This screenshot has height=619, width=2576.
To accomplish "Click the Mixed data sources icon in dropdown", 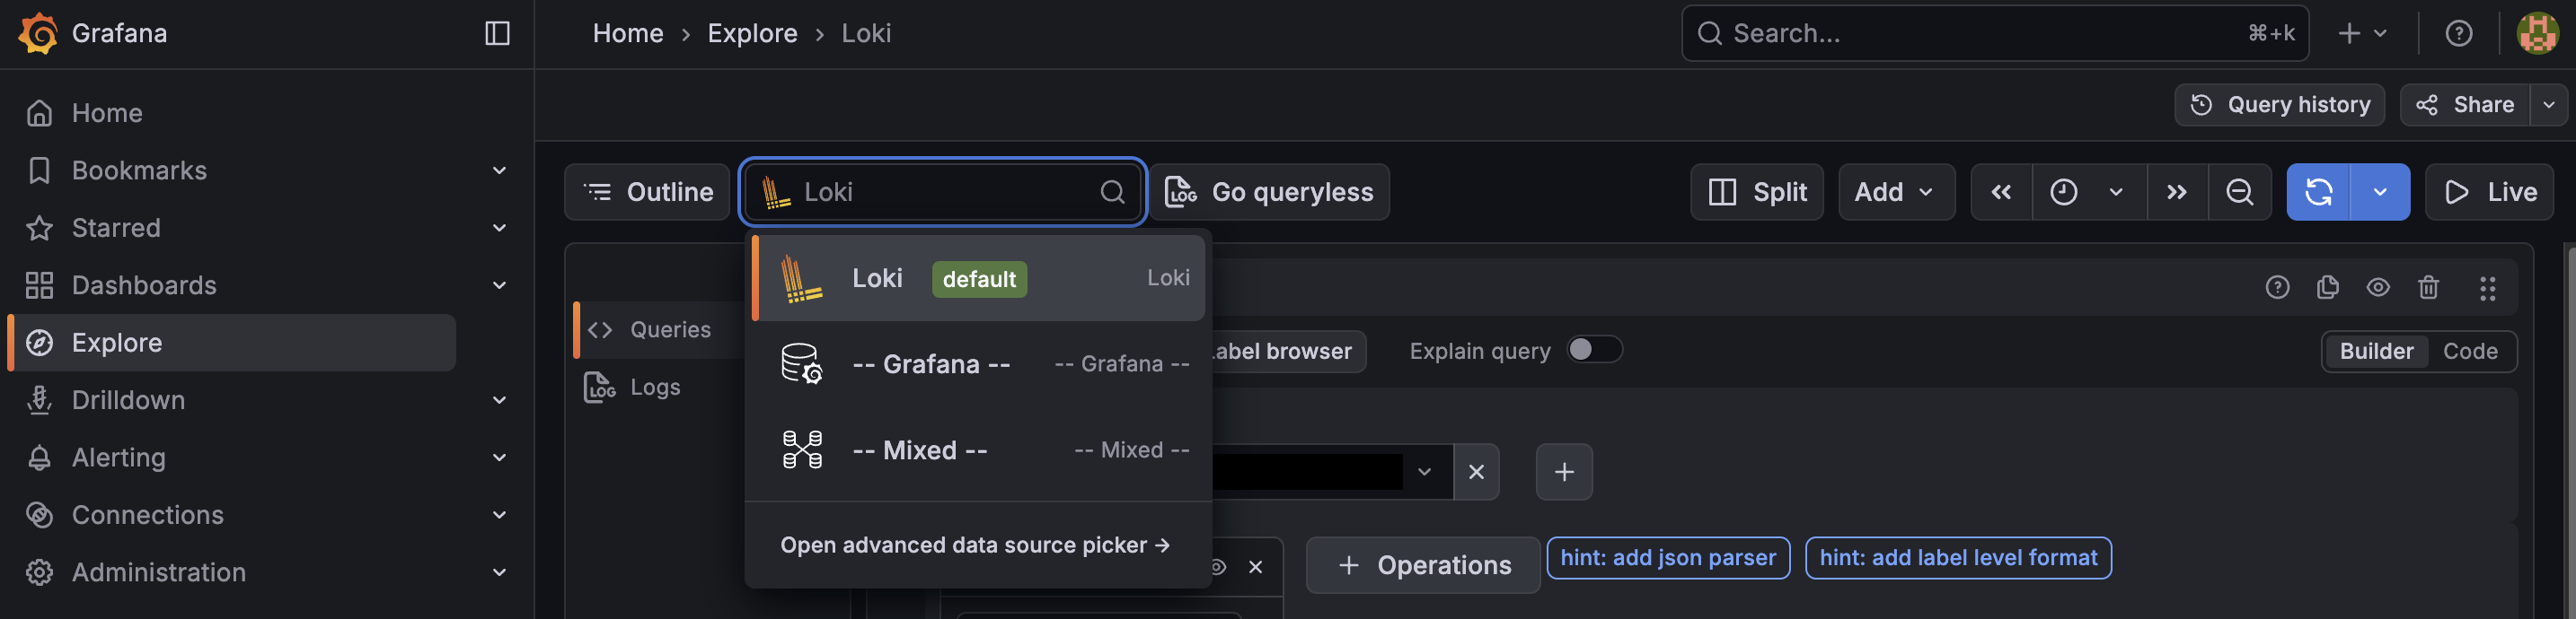I will click(801, 449).
